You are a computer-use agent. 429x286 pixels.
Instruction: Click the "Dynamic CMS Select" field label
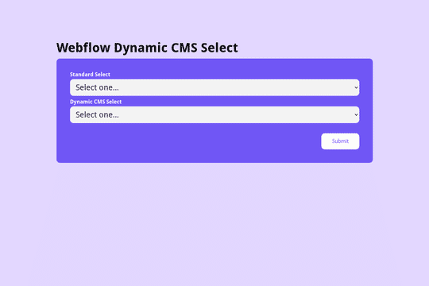tap(96, 102)
